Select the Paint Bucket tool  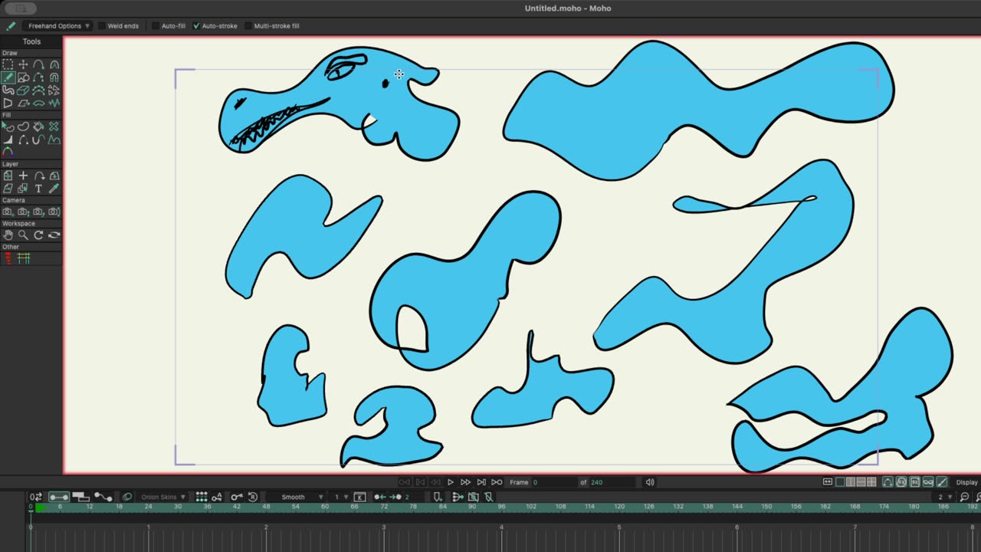click(38, 127)
